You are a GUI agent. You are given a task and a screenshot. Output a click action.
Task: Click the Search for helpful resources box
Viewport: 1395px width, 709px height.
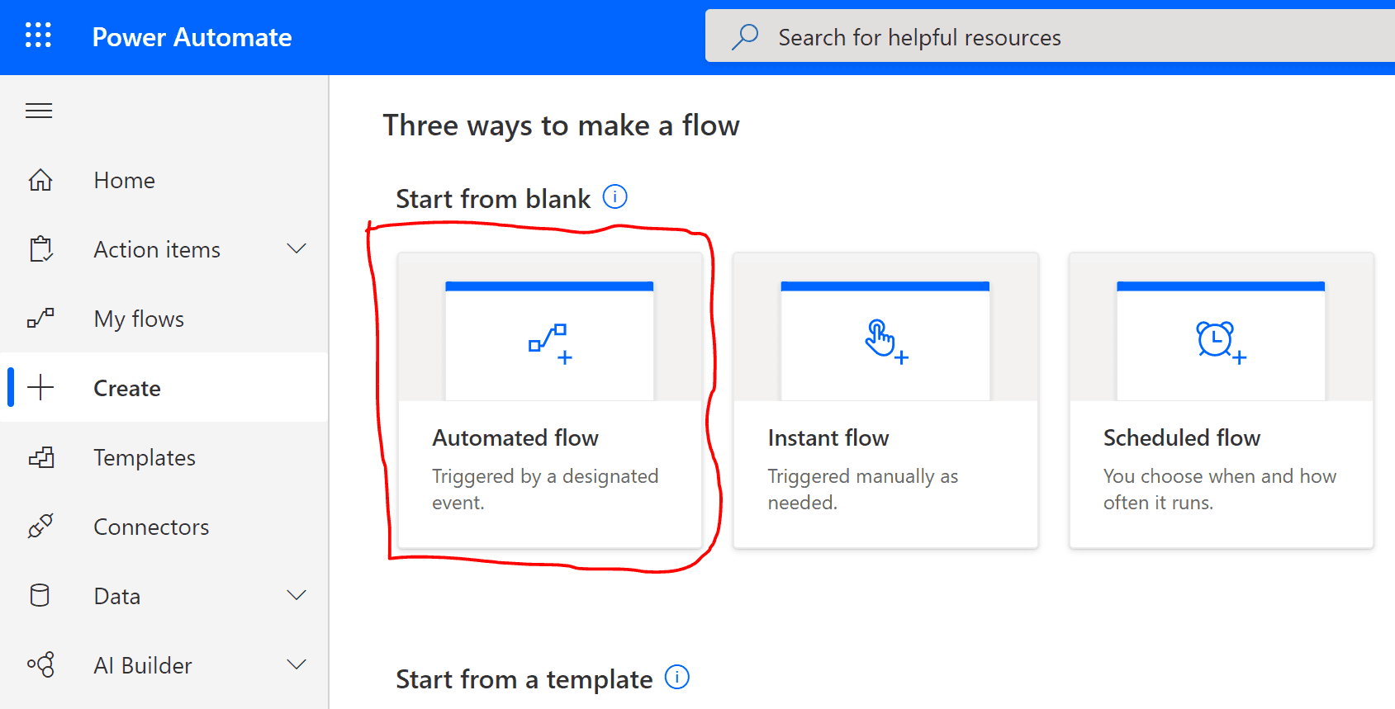click(1050, 36)
